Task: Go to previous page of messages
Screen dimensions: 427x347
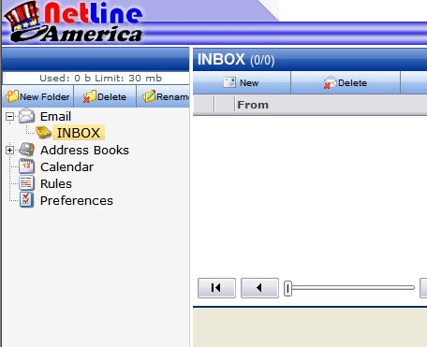Action: coord(259,288)
